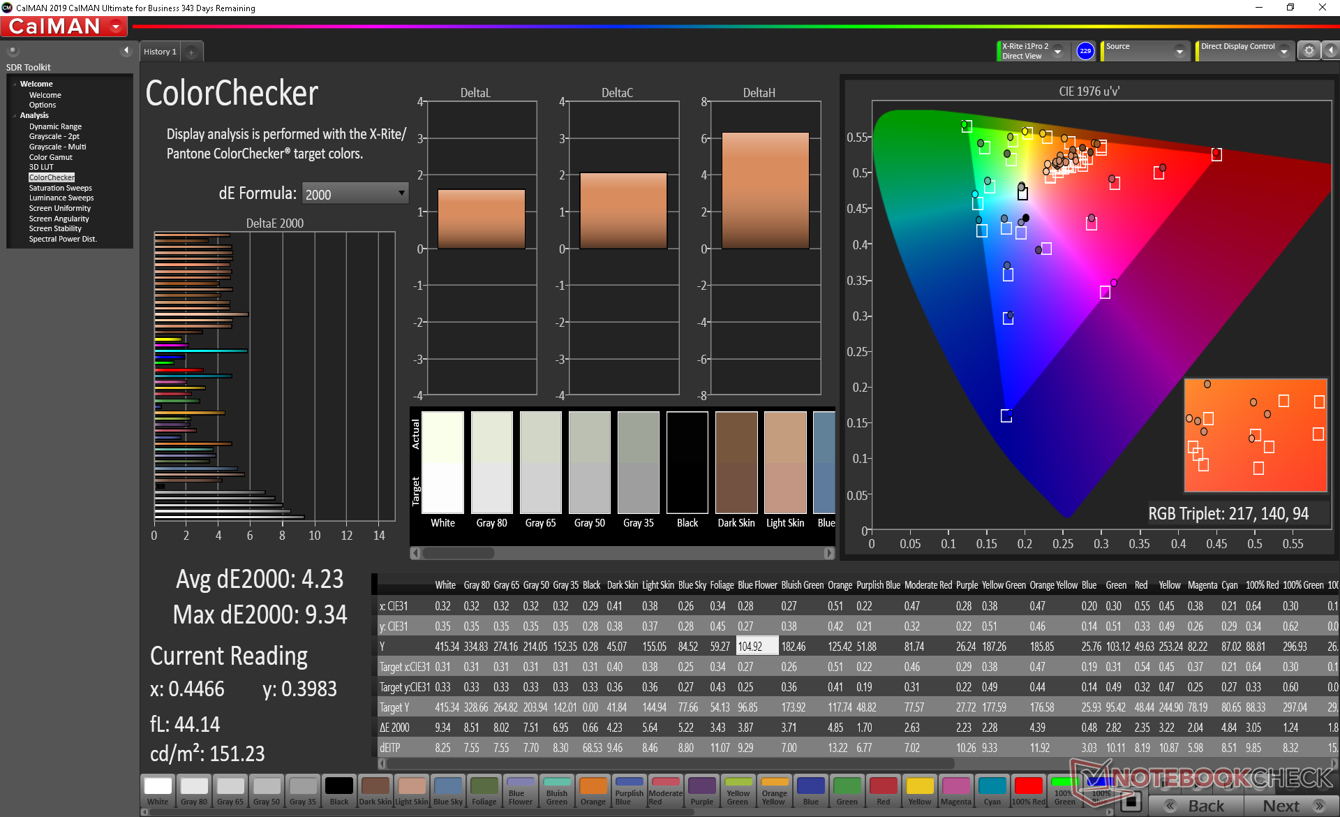The image size is (1340, 817).
Task: Open Grayscale - Multi analysis page
Action: 57,147
